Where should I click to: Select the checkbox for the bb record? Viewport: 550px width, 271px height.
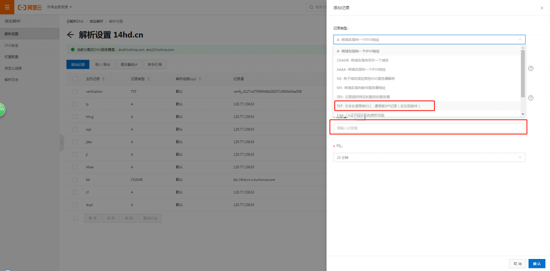click(75, 180)
